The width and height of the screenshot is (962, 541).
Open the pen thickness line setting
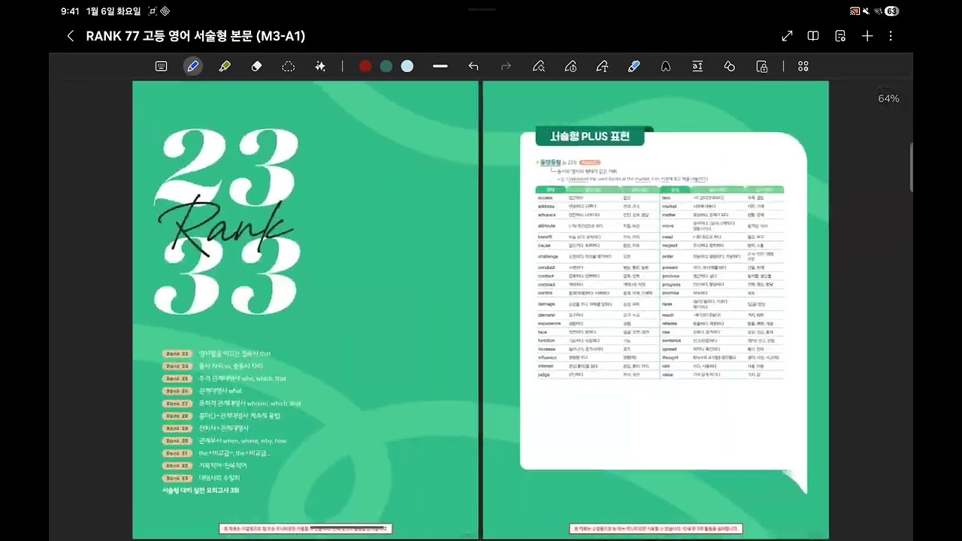click(x=440, y=66)
